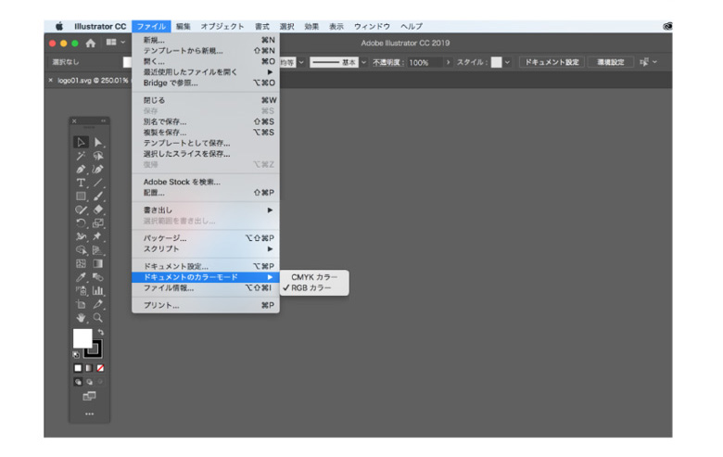Open the ファイル menu
Viewport: 723px width, 457px height.
151,26
